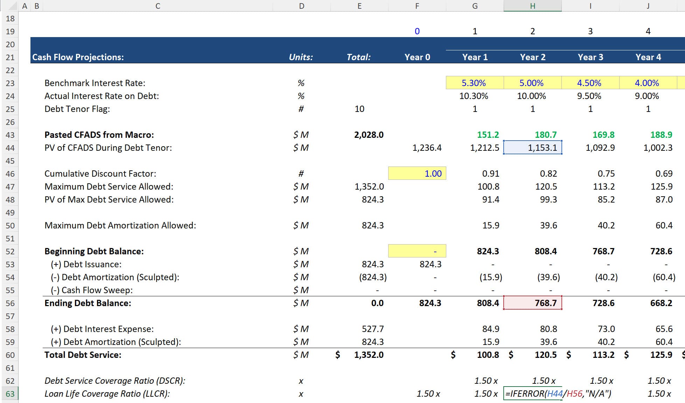
Task: Select column header C
Action: [157, 6]
